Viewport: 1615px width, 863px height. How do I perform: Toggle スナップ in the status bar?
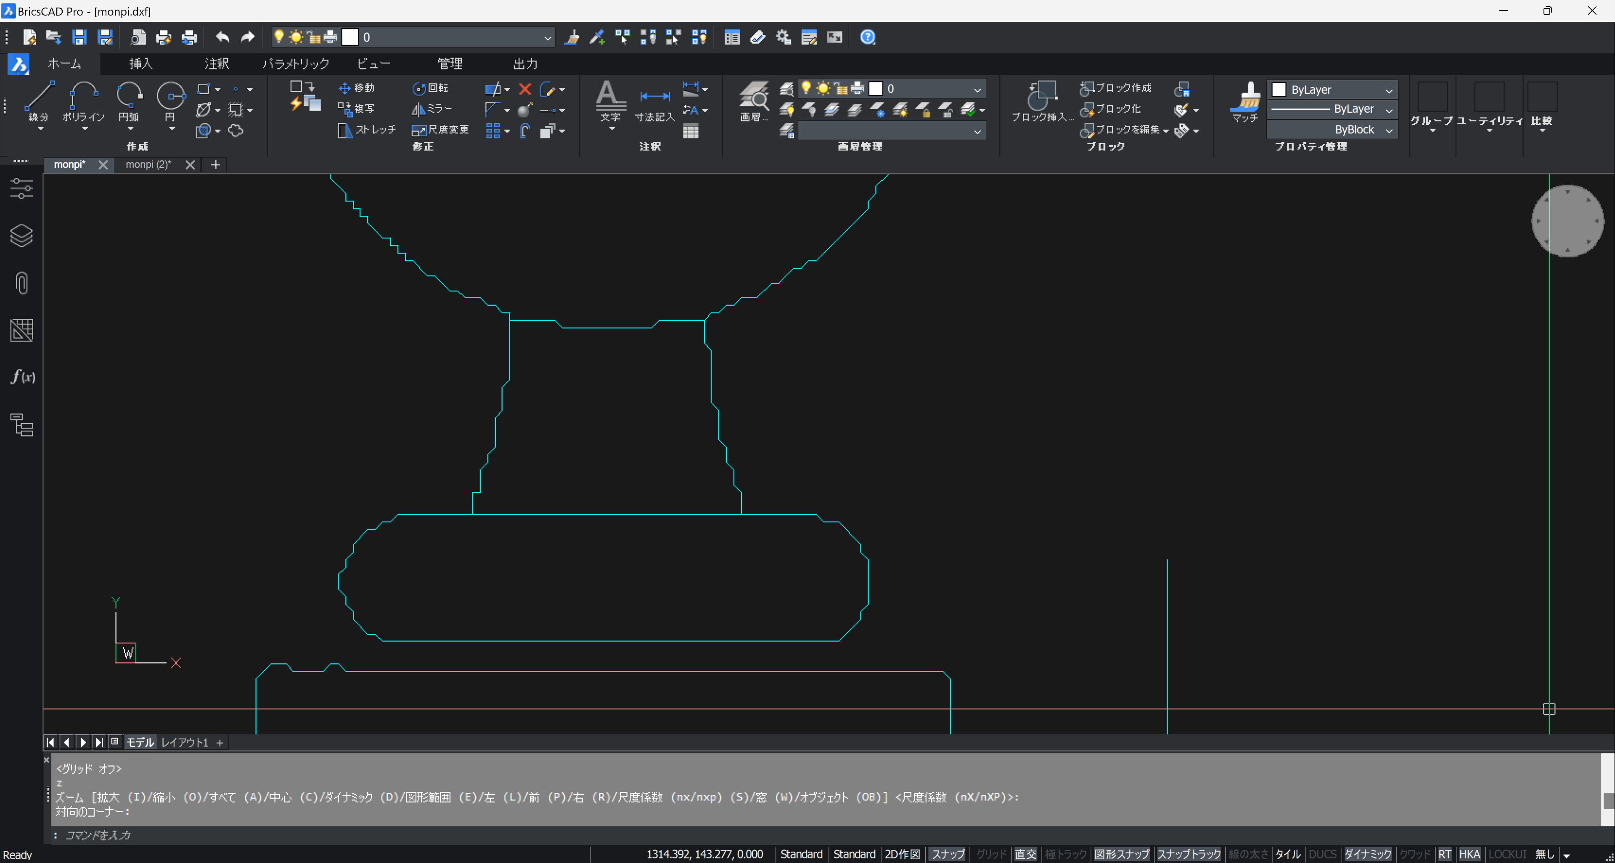pos(947,854)
